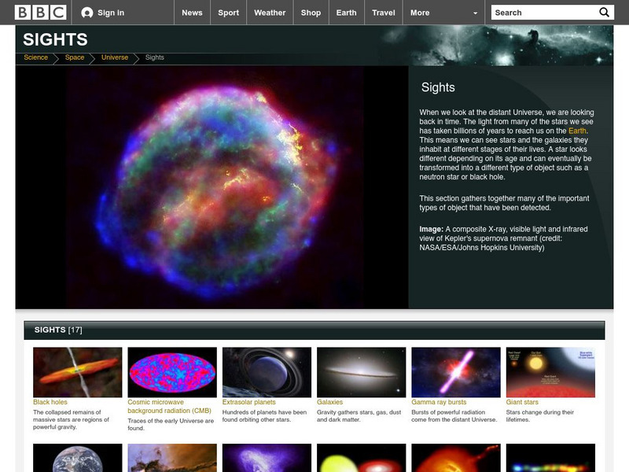Click 'Hundreds of planets have been found' description

264,416
